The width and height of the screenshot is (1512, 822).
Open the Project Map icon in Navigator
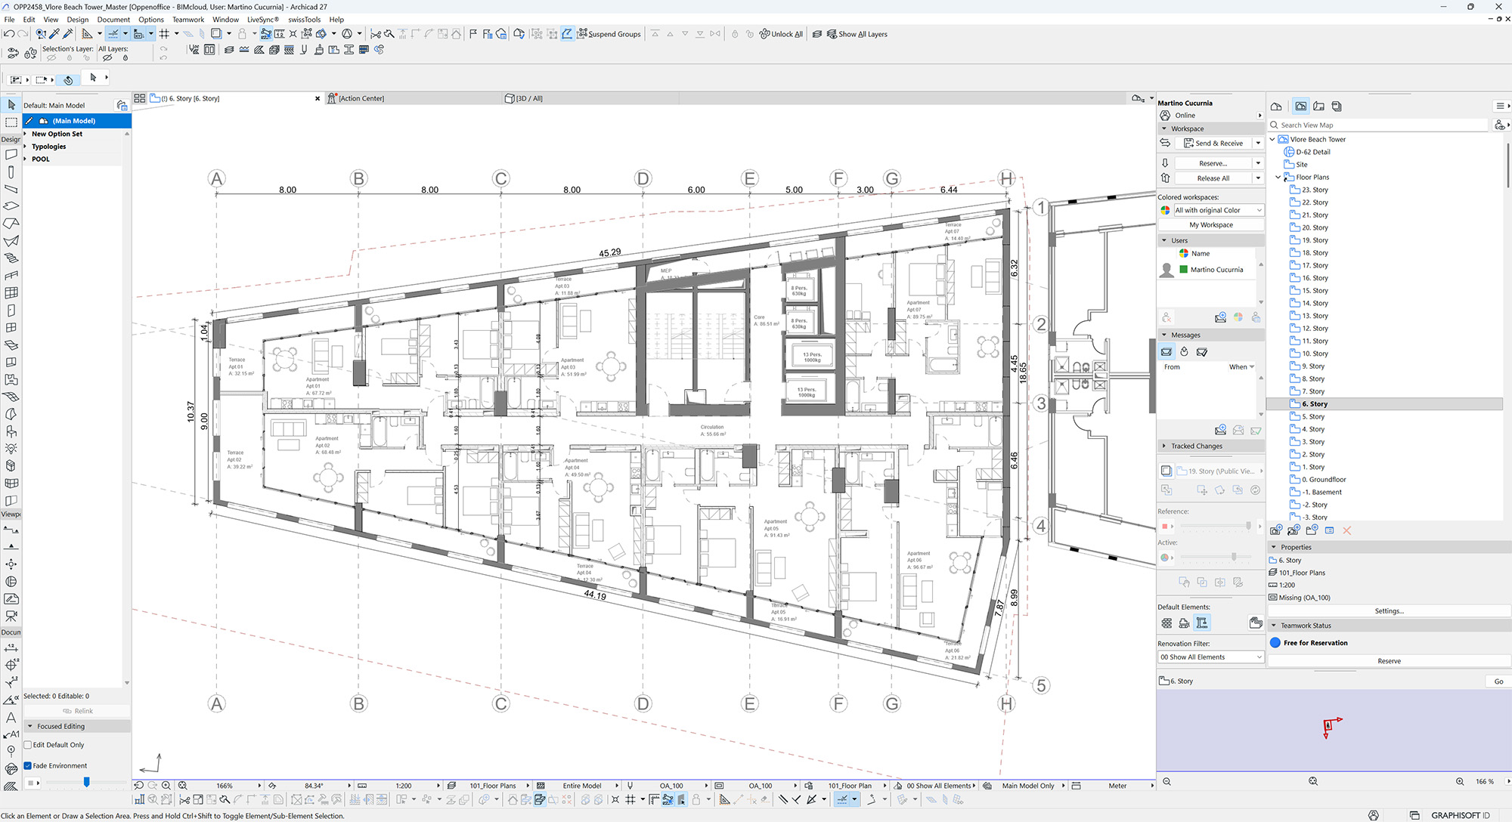tap(1276, 107)
